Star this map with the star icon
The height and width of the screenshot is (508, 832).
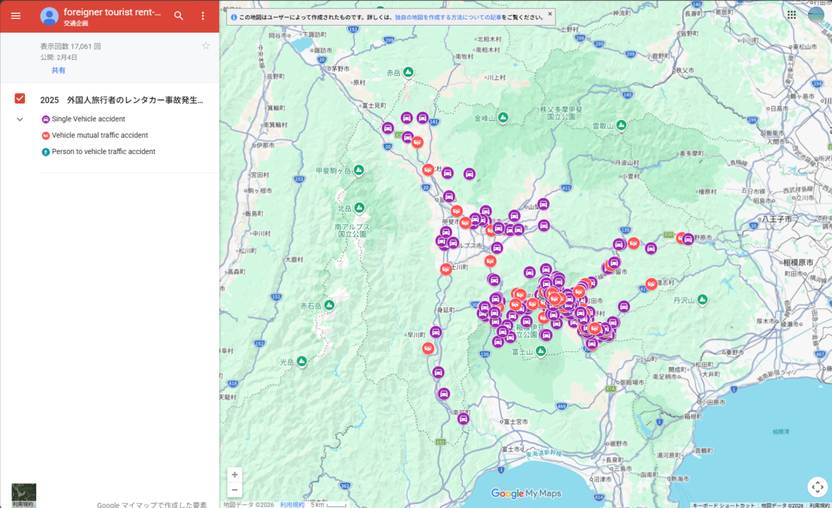pos(205,46)
